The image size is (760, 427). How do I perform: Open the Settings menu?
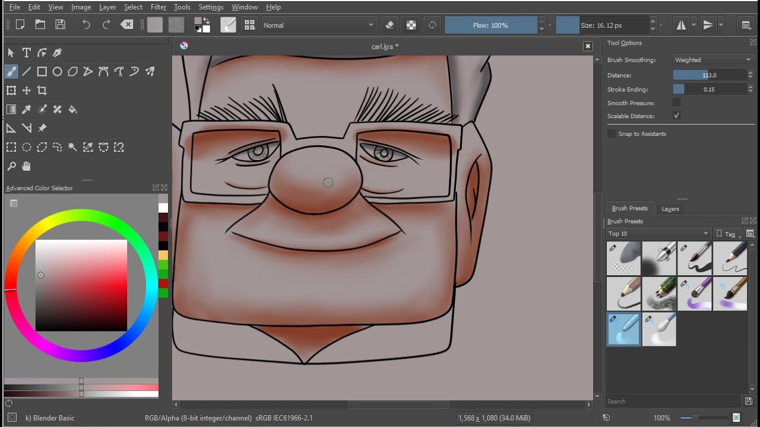tap(211, 7)
